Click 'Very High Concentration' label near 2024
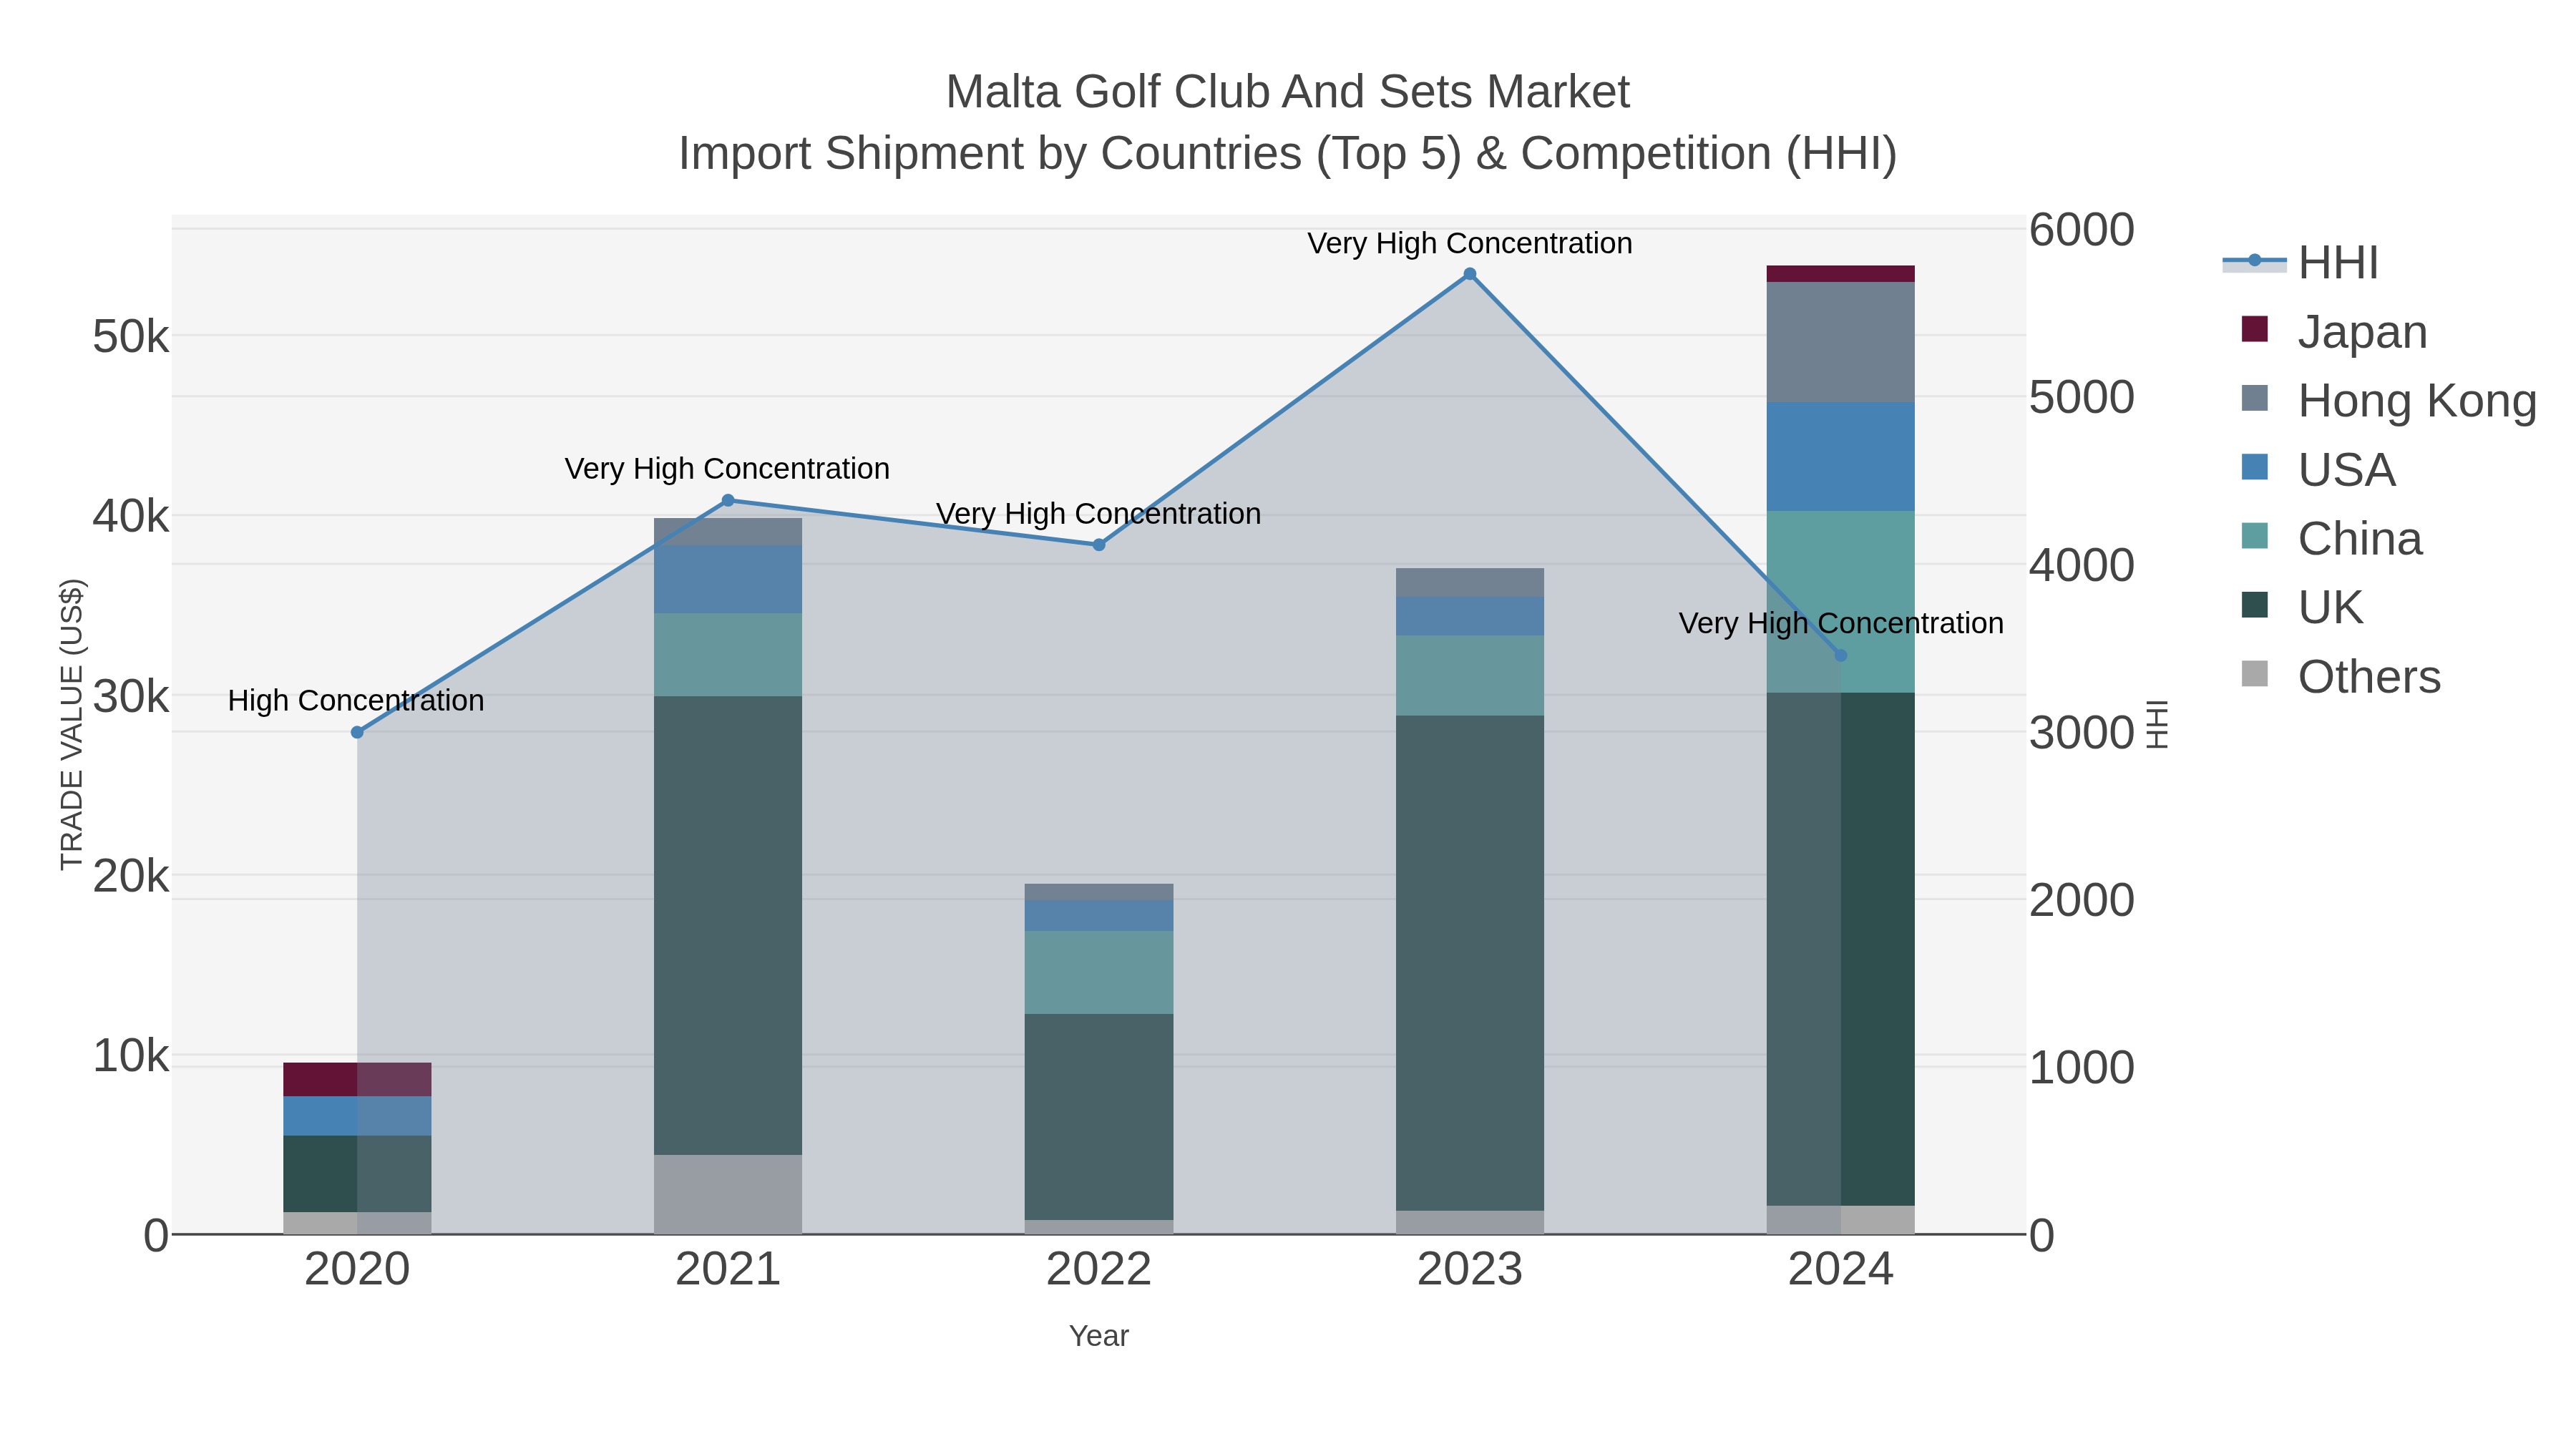2576x1449 pixels. 1841,623
